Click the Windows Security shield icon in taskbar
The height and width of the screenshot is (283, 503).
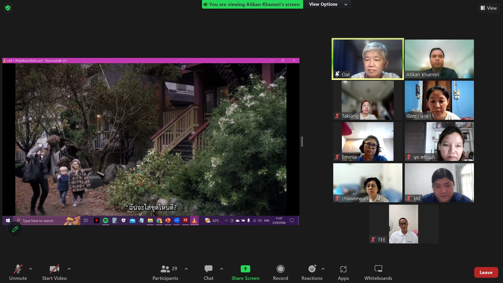[x=123, y=221]
